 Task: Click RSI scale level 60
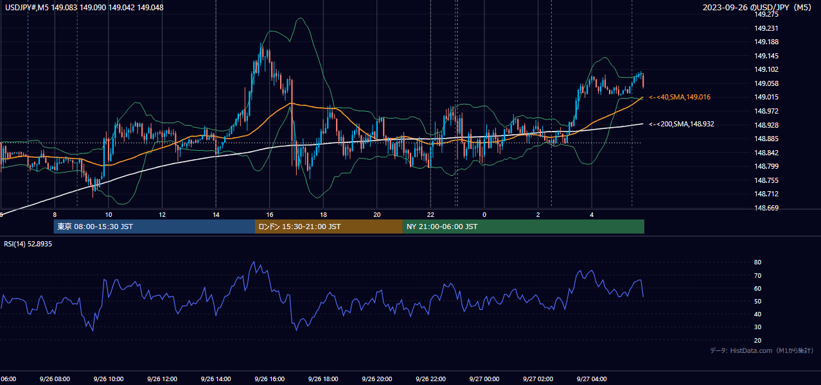[x=758, y=288]
